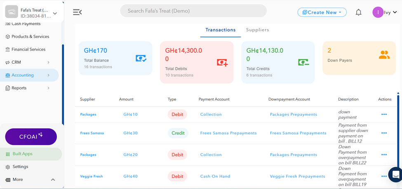Collapse the More section chevron
This screenshot has height=189, width=402.
pos(53,180)
